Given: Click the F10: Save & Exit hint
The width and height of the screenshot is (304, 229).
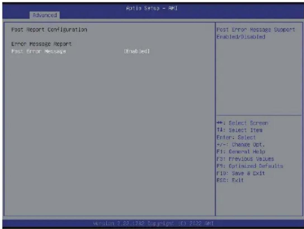Looking at the screenshot, I should point(241,173).
